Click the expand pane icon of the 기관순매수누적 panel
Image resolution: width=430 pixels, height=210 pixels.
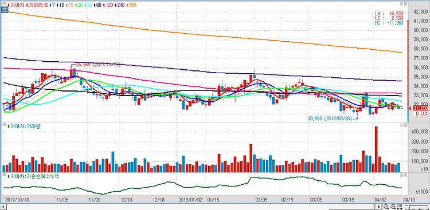pos(401,175)
